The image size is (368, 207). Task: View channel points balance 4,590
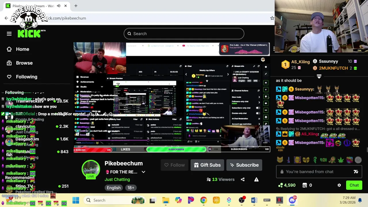click(287, 185)
